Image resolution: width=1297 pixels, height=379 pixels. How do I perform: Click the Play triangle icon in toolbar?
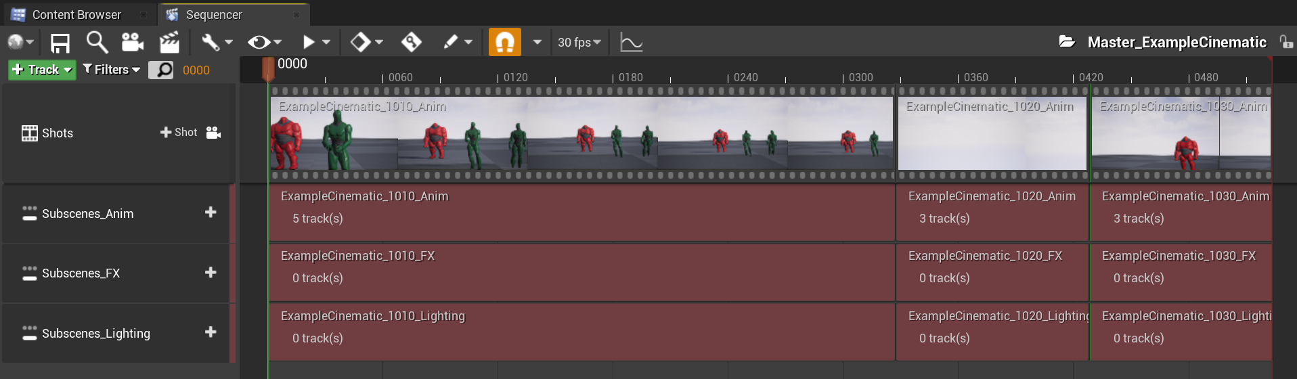pos(309,42)
